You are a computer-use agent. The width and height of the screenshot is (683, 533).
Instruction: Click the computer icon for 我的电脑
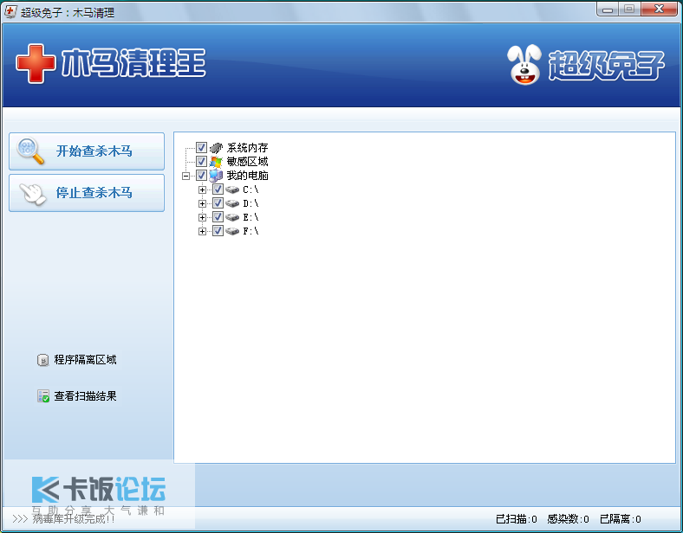216,176
